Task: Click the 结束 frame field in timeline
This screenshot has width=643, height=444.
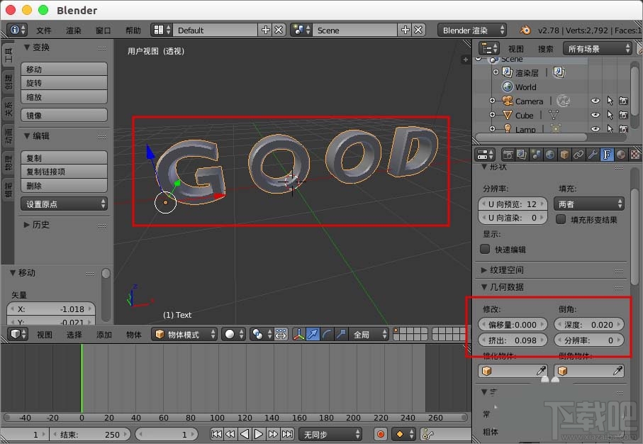Action: click(91, 433)
